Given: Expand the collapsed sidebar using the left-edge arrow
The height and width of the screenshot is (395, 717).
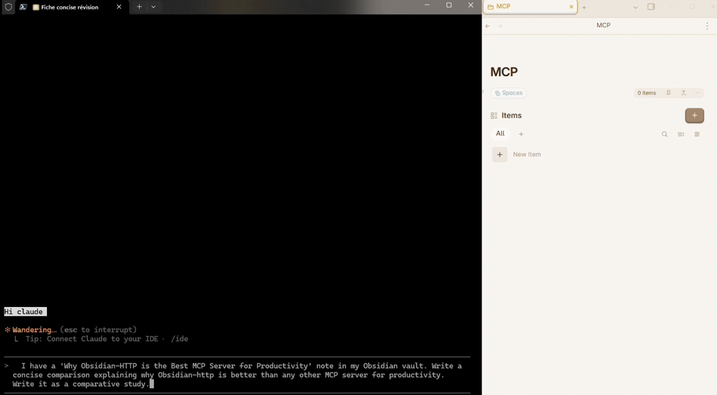Looking at the screenshot, I should [482, 92].
